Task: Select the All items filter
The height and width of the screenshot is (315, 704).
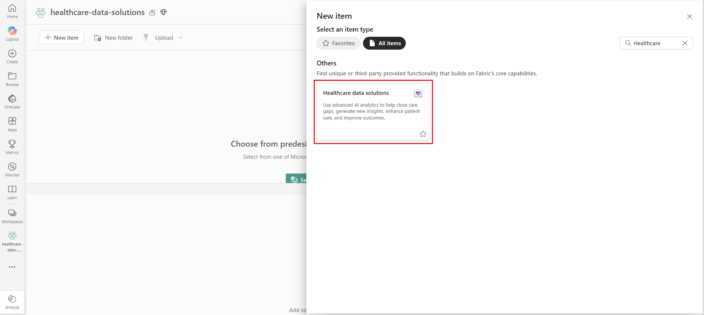Action: (x=384, y=43)
